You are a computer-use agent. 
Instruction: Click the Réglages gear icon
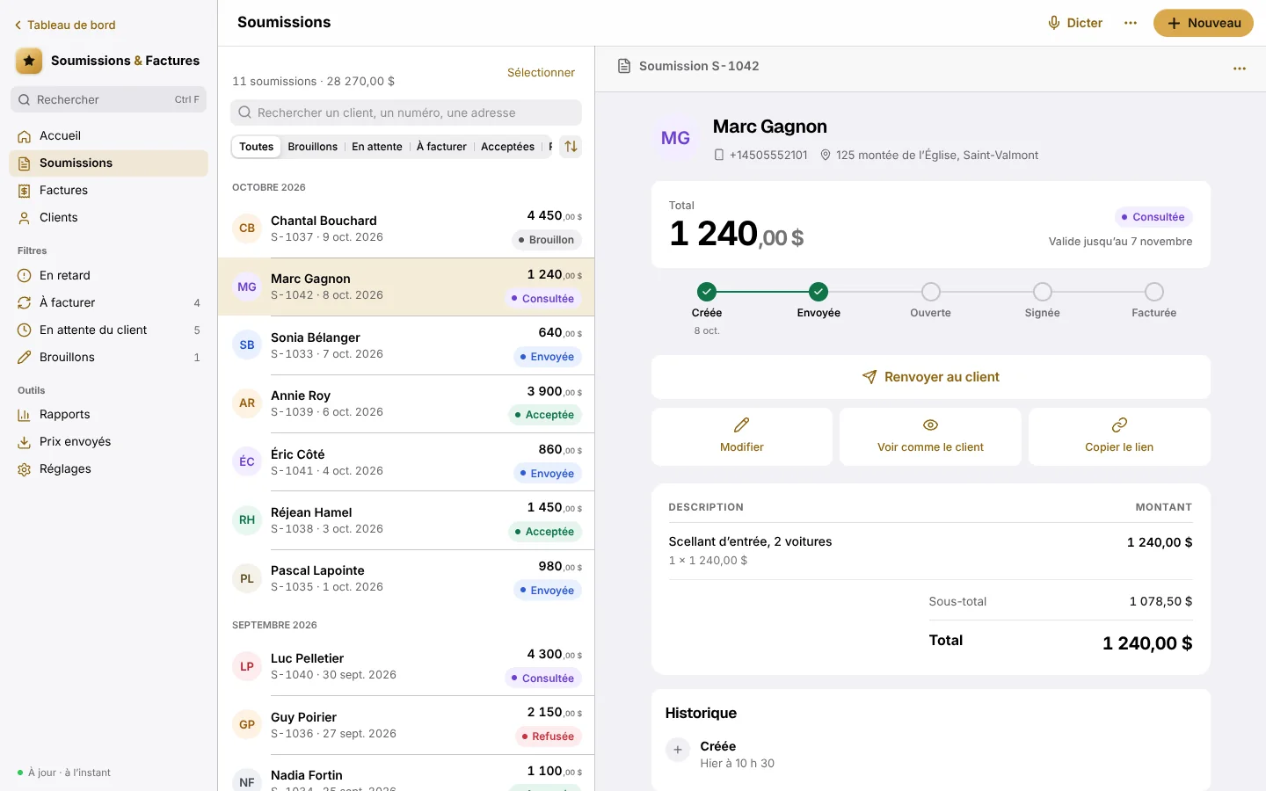tap(25, 469)
